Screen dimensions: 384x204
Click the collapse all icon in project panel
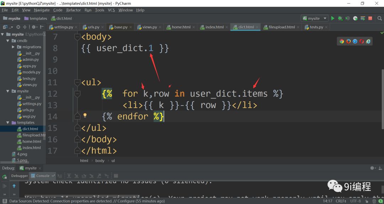pyautogui.click(x=25, y=27)
